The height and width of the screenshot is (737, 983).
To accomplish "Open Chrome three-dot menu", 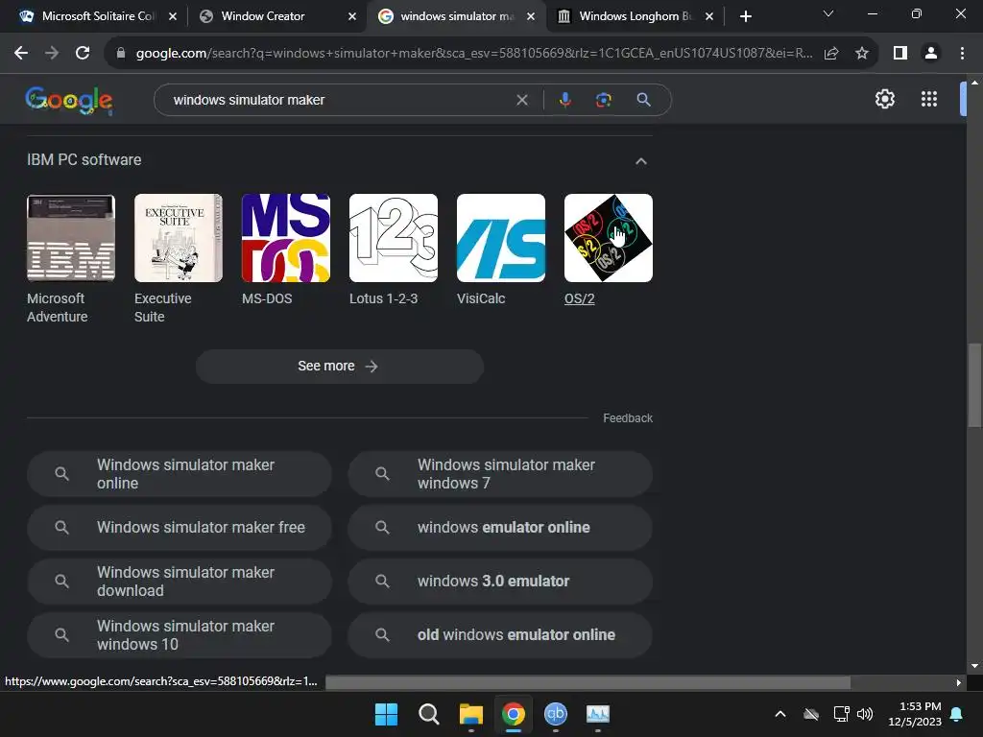I will tap(962, 54).
